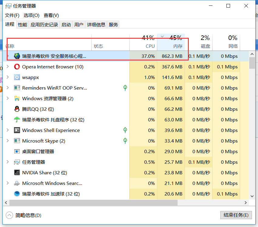Screen dimensions: 258x227
Task: Expand the wsappx process group
Action: point(8,77)
